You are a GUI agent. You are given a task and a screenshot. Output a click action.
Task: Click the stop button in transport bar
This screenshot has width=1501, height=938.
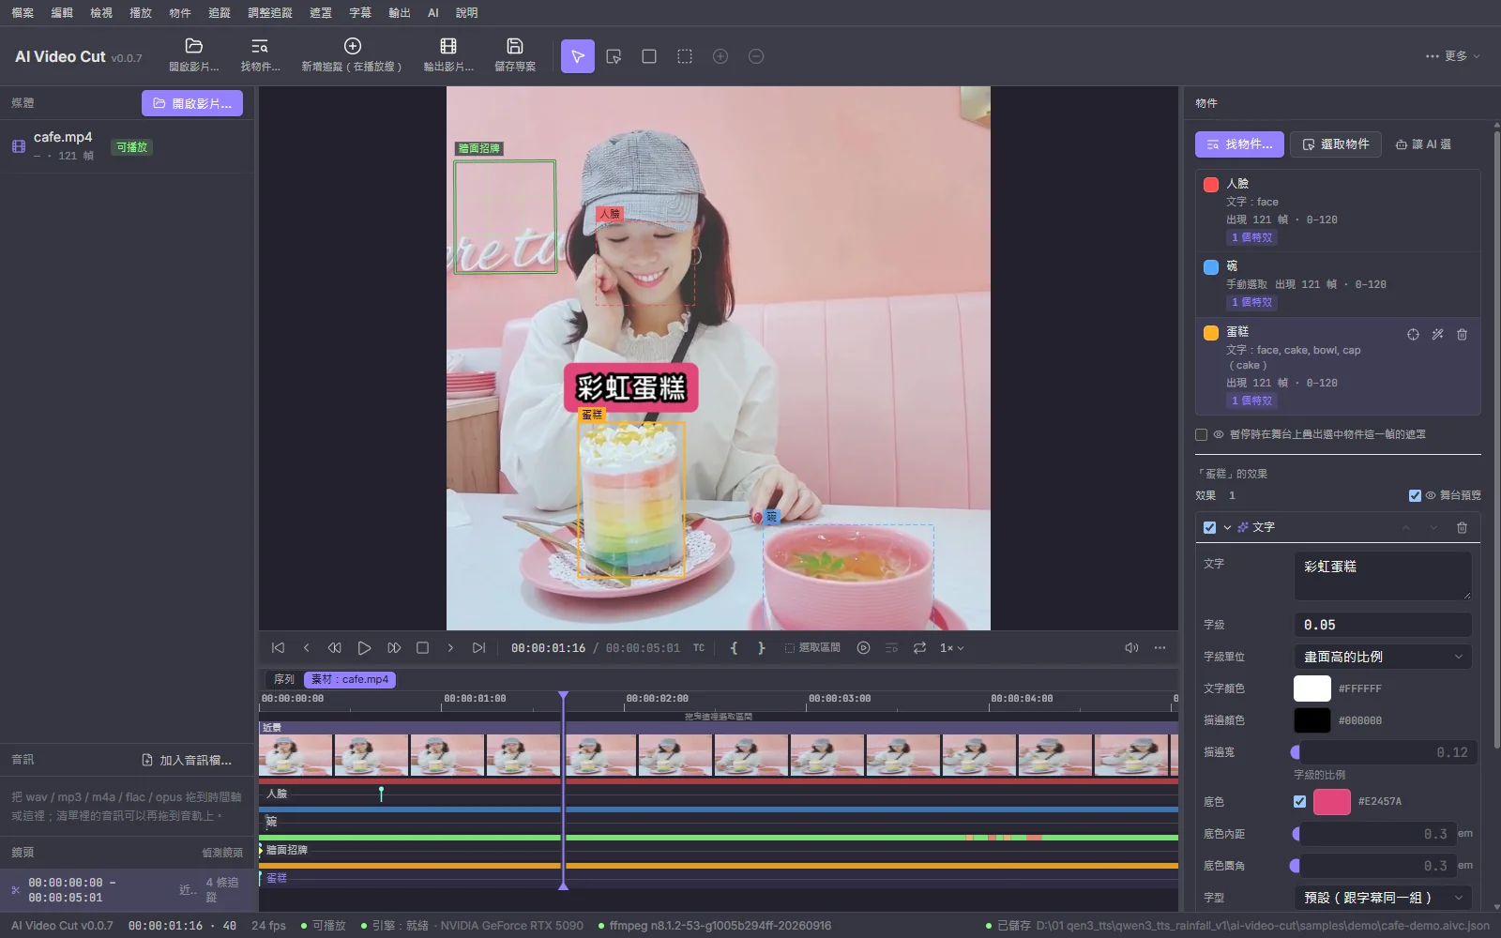422,648
